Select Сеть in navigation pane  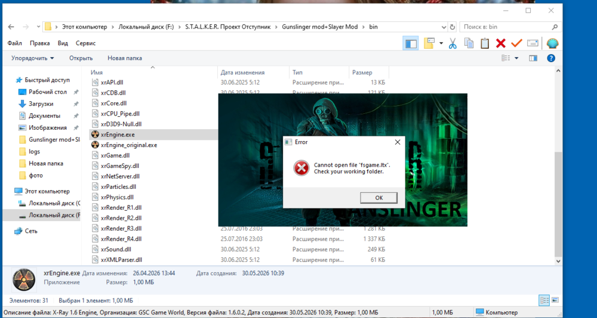pyautogui.click(x=31, y=231)
